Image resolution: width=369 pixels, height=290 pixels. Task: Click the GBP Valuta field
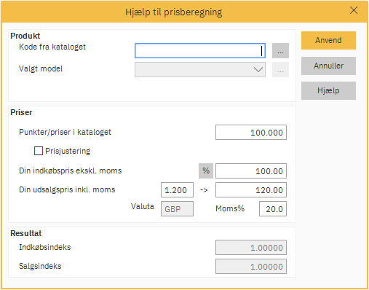click(x=177, y=209)
